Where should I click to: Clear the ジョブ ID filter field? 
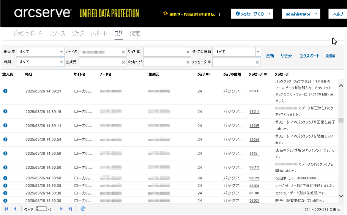click(188, 52)
